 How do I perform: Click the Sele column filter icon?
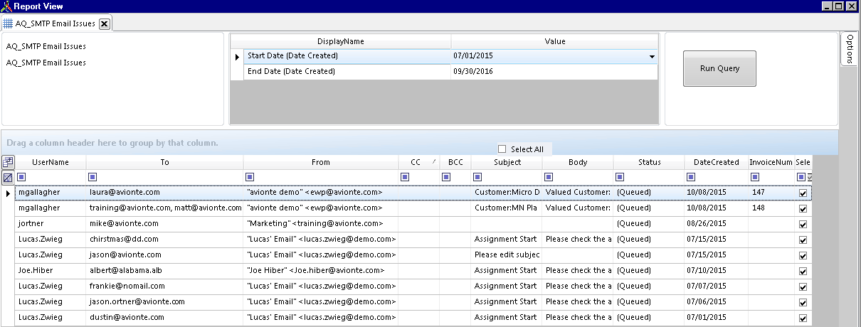[x=801, y=177]
